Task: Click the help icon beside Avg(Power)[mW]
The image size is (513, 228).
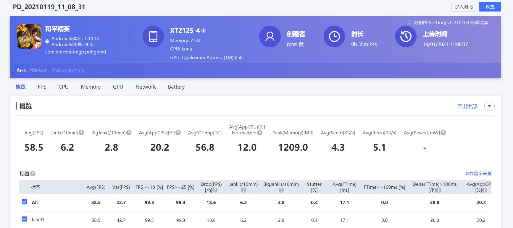Action: (x=443, y=133)
